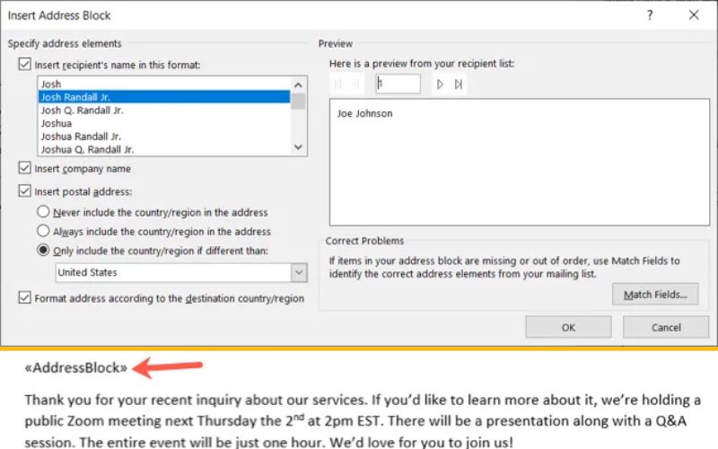This screenshot has width=718, height=449.
Task: Toggle Insert postal address checkbox
Action: (x=24, y=190)
